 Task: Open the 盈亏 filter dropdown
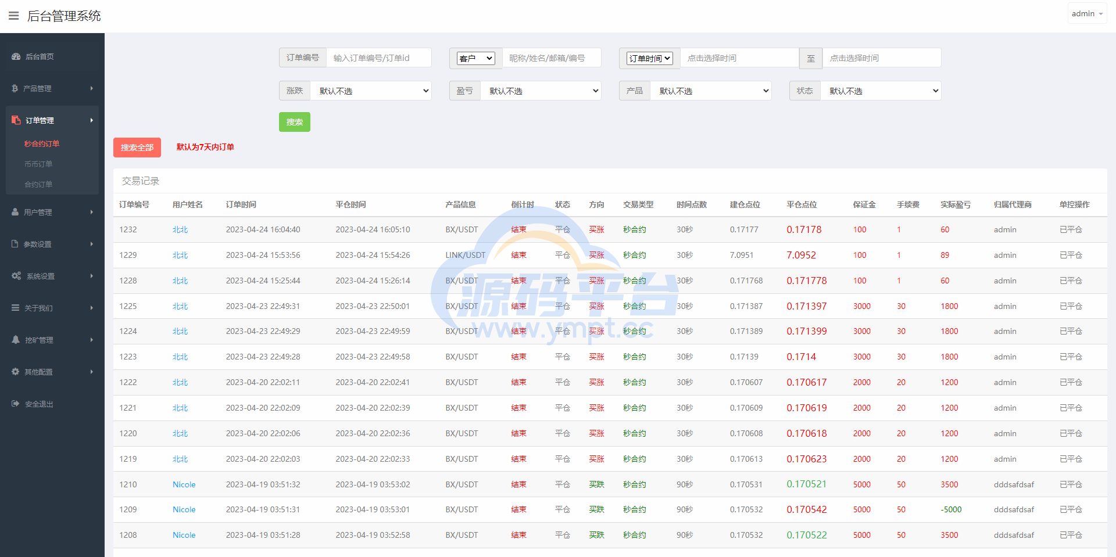(x=541, y=91)
